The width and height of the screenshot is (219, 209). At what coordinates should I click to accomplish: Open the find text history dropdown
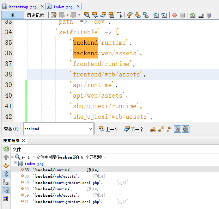tap(90, 129)
